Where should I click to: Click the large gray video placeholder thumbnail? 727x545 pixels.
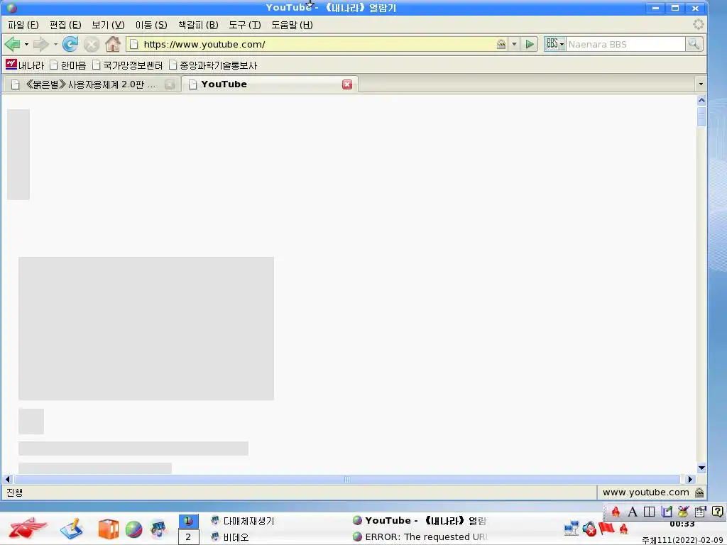point(146,329)
